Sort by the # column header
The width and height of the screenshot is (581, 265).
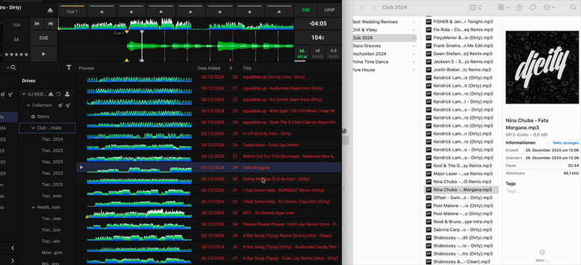231,68
